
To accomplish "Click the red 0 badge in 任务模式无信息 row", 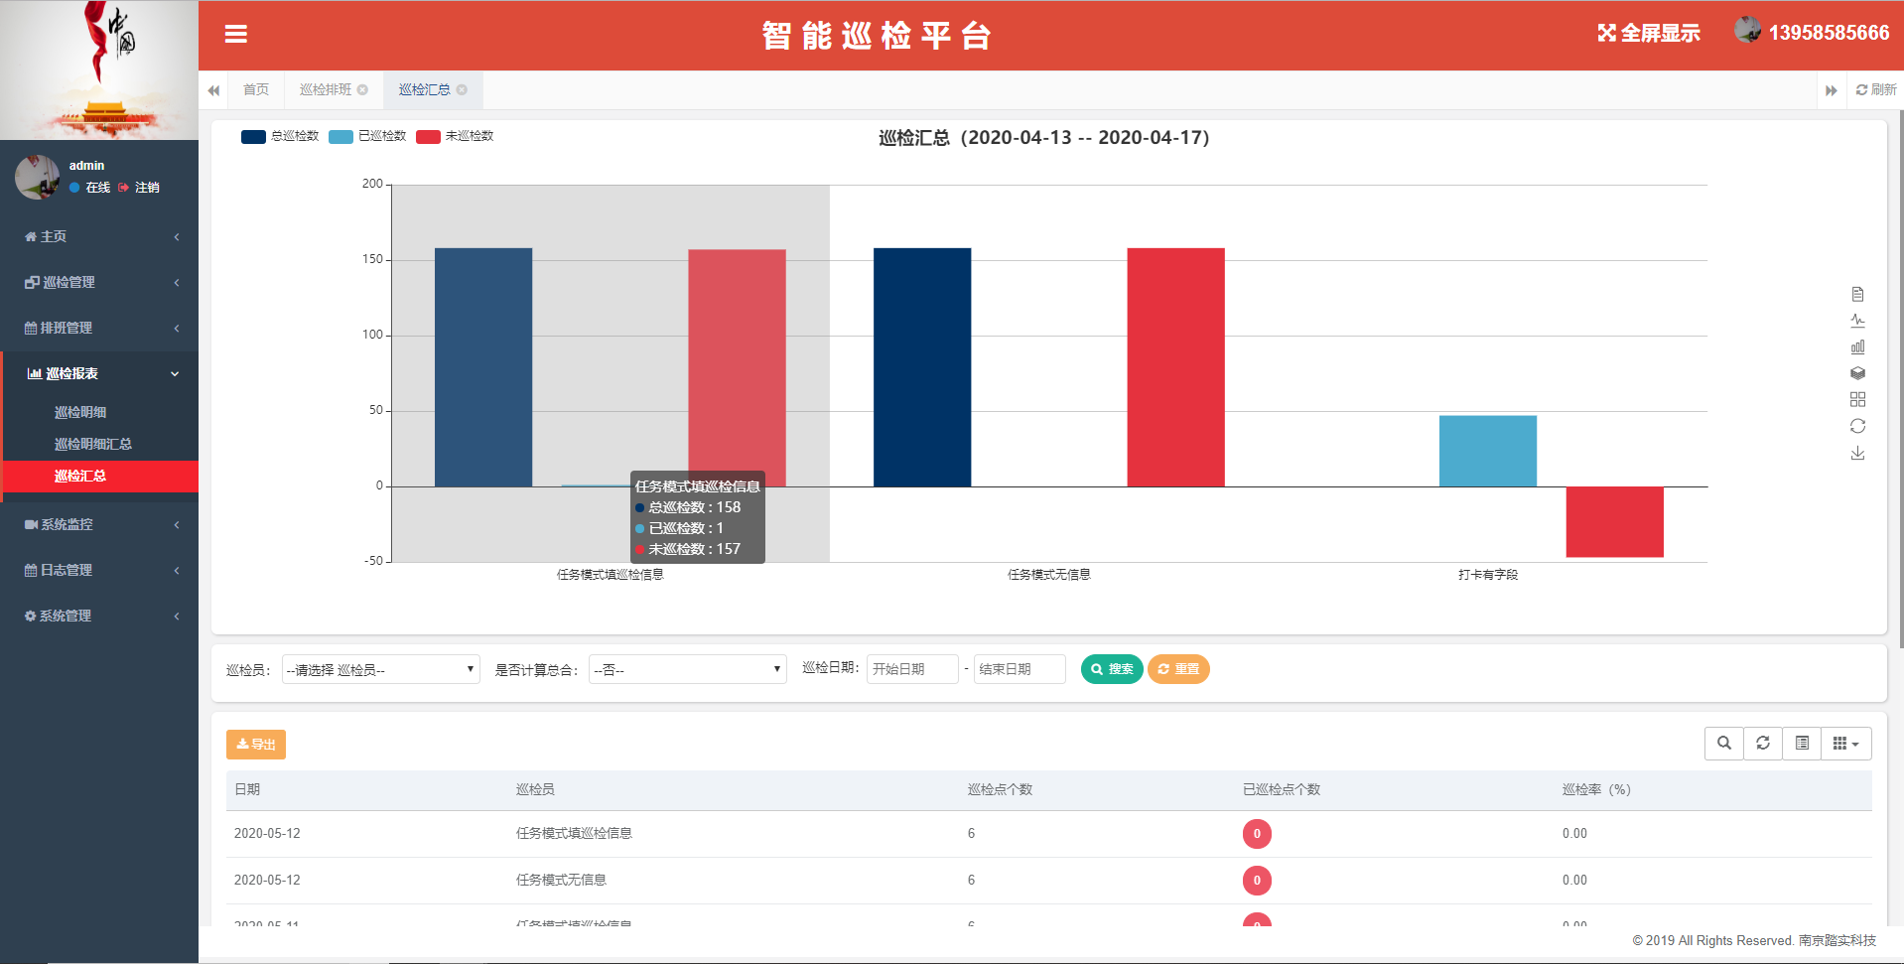I will click(x=1257, y=881).
